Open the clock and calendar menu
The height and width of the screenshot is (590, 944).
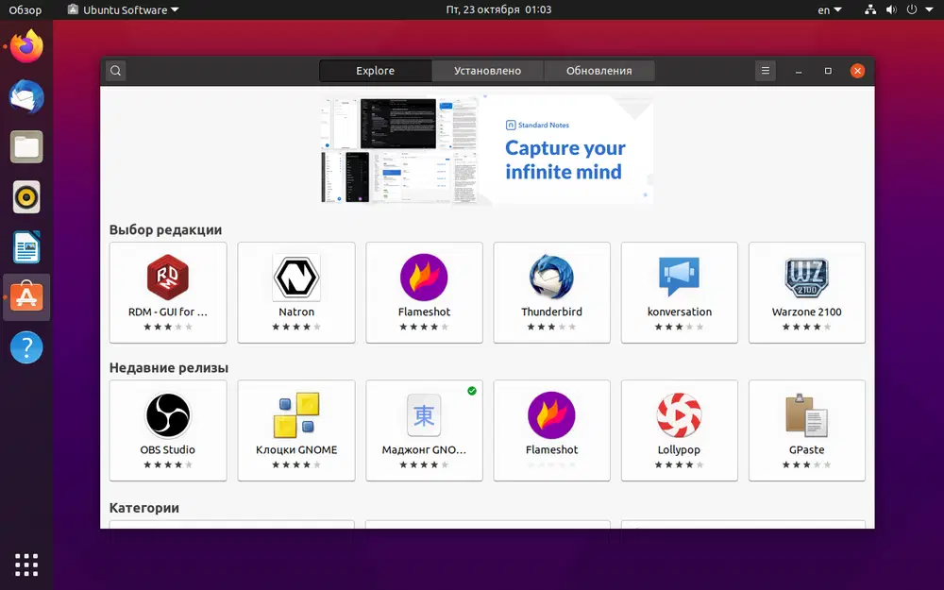pos(498,9)
